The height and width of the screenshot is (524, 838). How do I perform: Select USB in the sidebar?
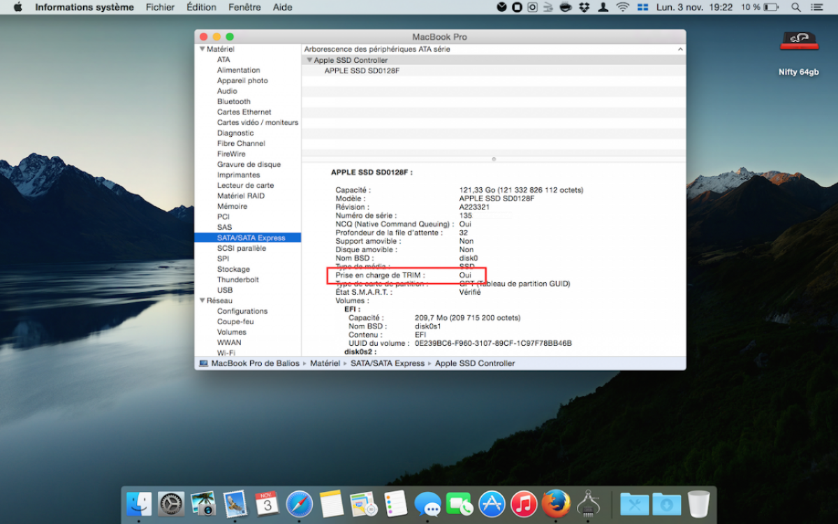pyautogui.click(x=225, y=291)
